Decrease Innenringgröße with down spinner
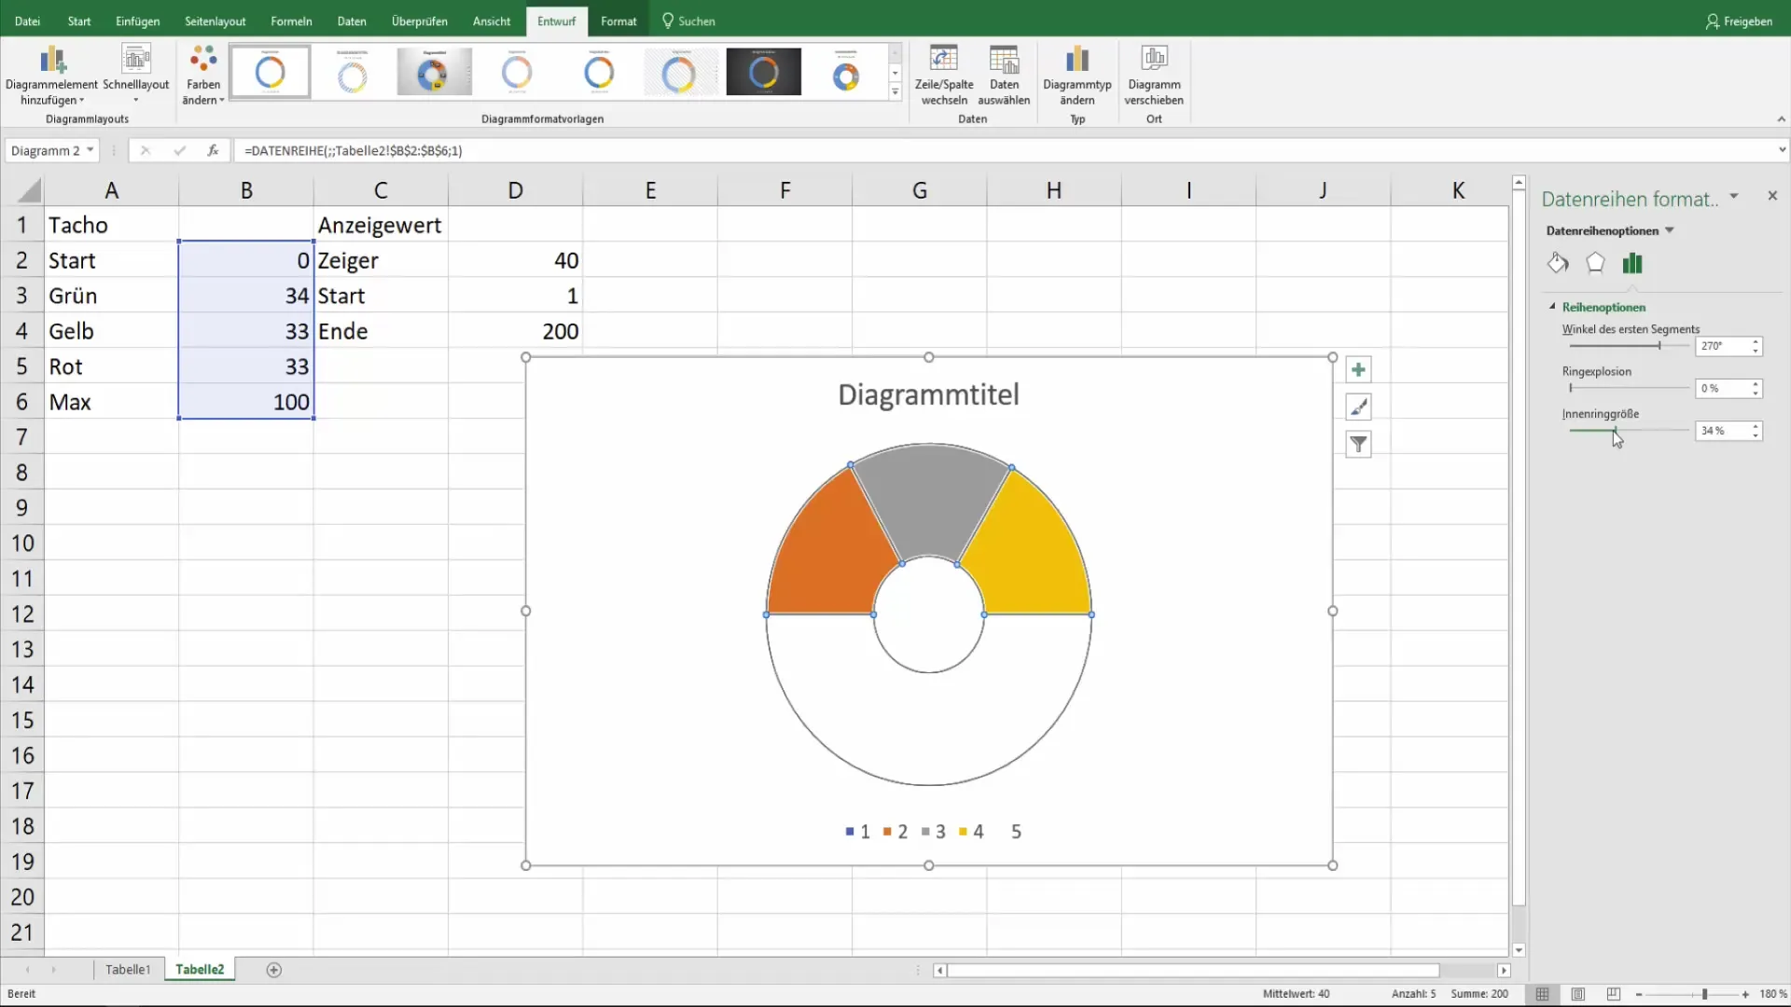Image resolution: width=1791 pixels, height=1007 pixels. click(1756, 435)
